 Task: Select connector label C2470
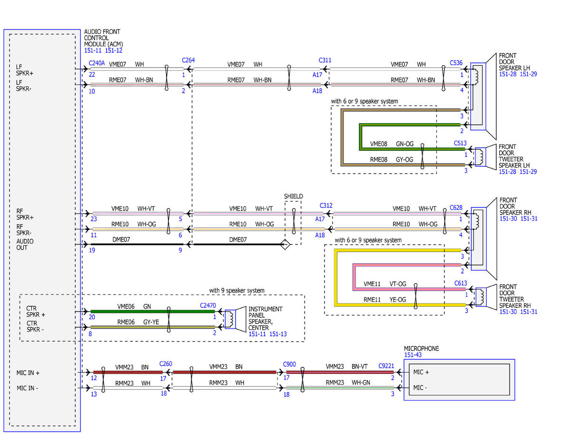(x=208, y=305)
